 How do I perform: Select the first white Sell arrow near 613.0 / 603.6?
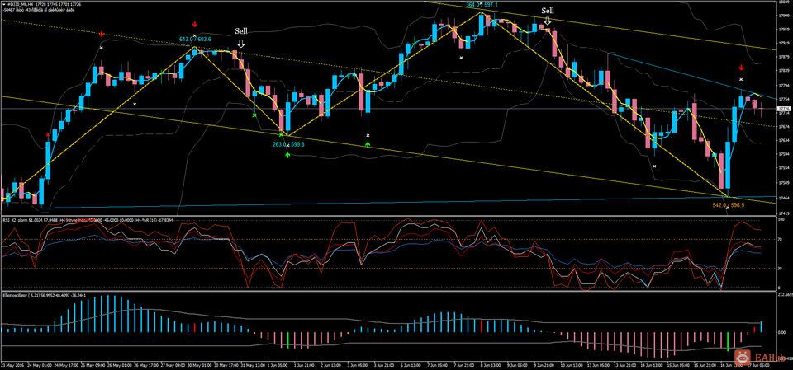[240, 44]
